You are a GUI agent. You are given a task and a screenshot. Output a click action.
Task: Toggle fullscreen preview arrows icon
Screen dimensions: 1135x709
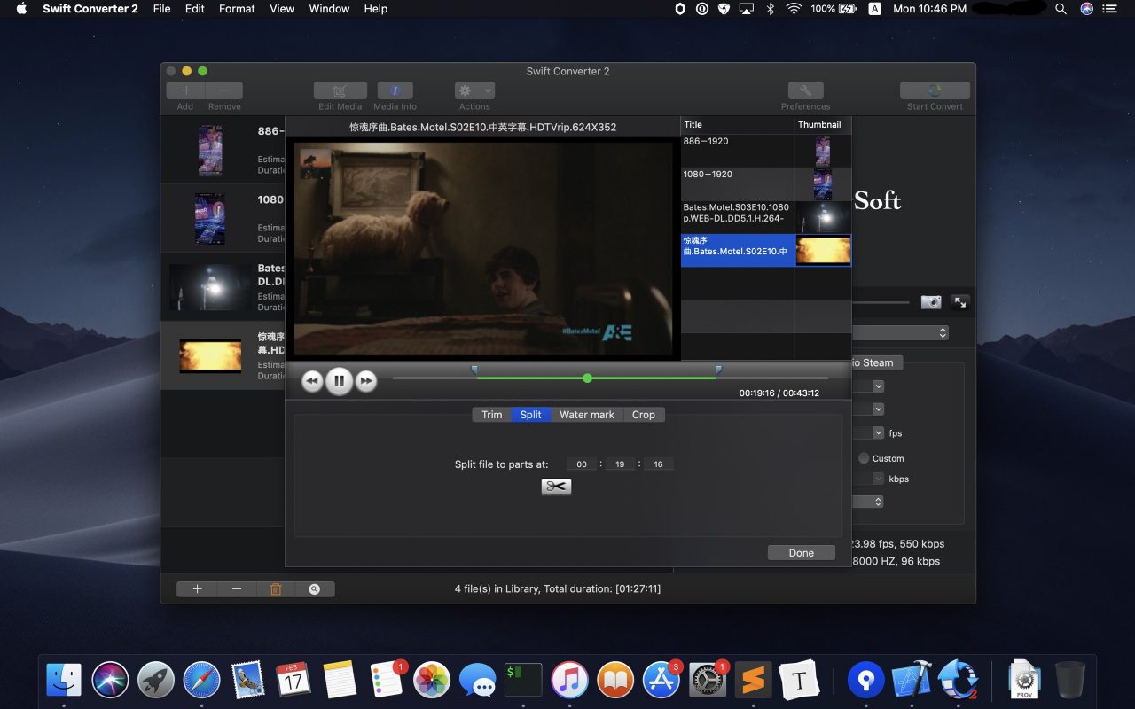tap(960, 302)
